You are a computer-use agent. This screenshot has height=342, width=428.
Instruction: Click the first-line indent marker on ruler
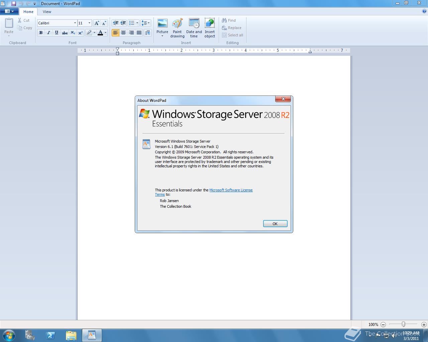pyautogui.click(x=117, y=49)
